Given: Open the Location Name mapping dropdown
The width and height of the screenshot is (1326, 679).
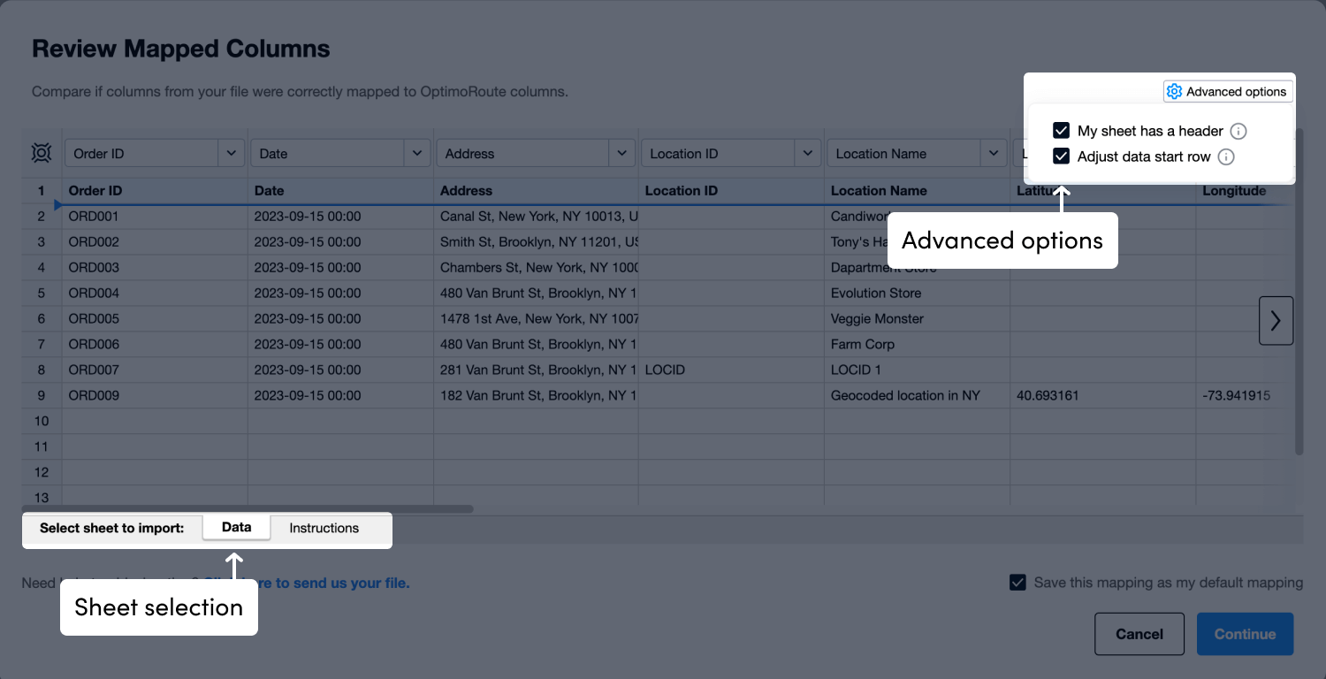Looking at the screenshot, I should click(x=992, y=152).
